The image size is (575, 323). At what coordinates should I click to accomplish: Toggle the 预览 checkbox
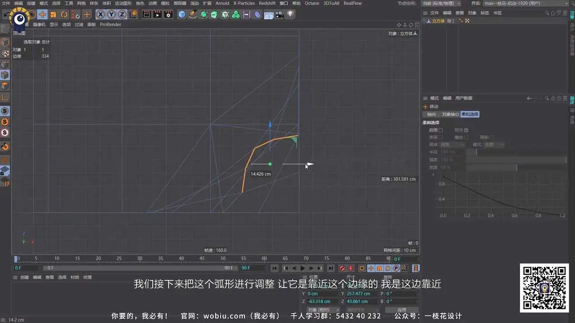point(466,130)
